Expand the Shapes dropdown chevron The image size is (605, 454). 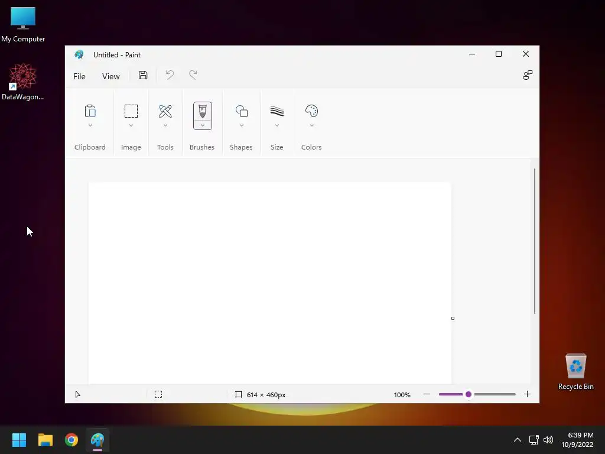pyautogui.click(x=242, y=125)
